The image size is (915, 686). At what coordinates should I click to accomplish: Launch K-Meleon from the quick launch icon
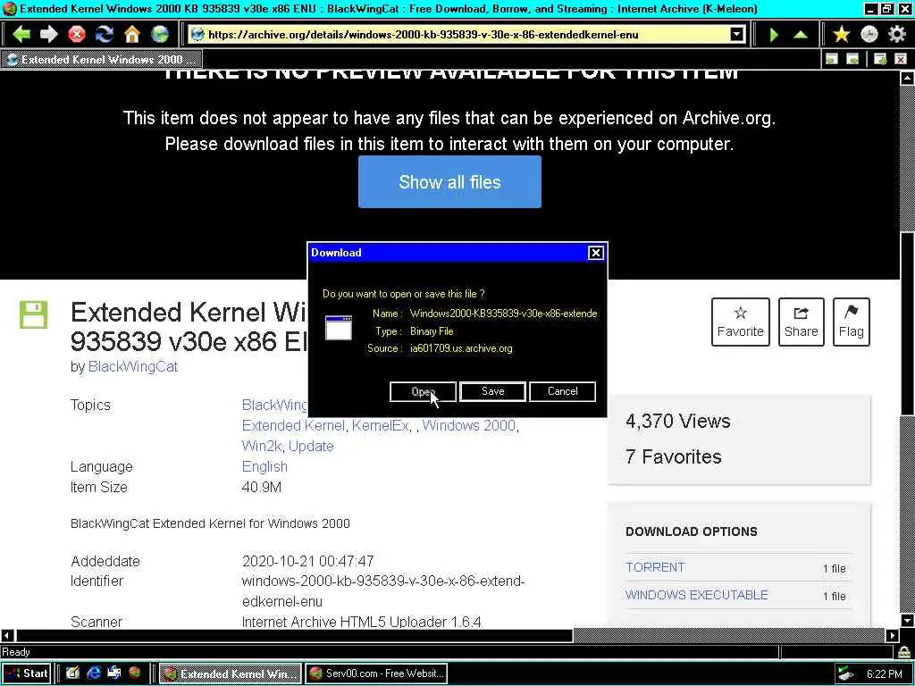click(x=135, y=673)
